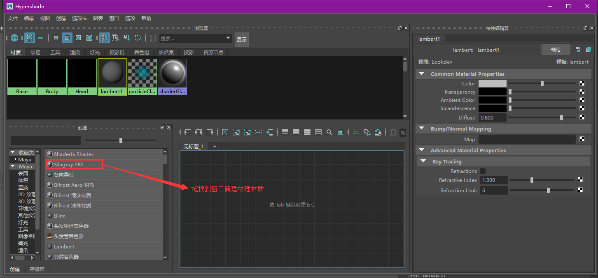Collapse the Ray Tracing section

click(x=423, y=161)
